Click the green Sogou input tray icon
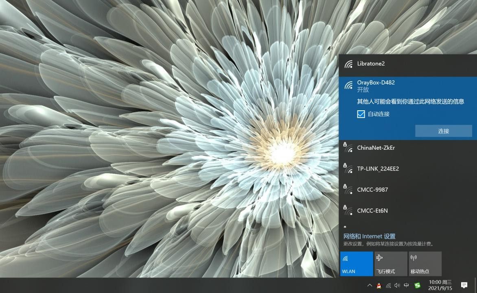Image resolution: width=477 pixels, height=293 pixels. (x=418, y=285)
